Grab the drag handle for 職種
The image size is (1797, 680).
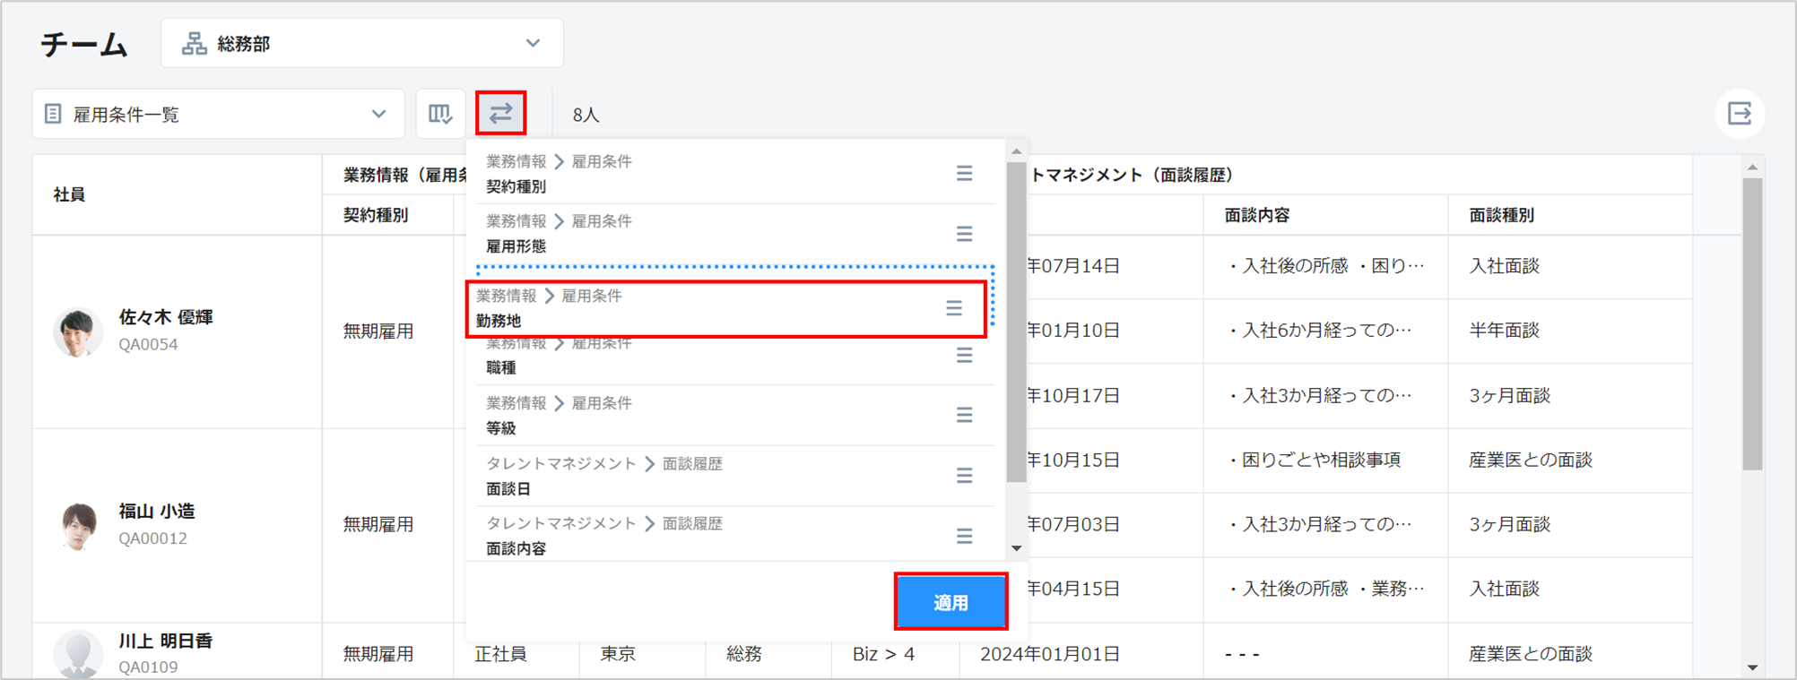coord(964,356)
